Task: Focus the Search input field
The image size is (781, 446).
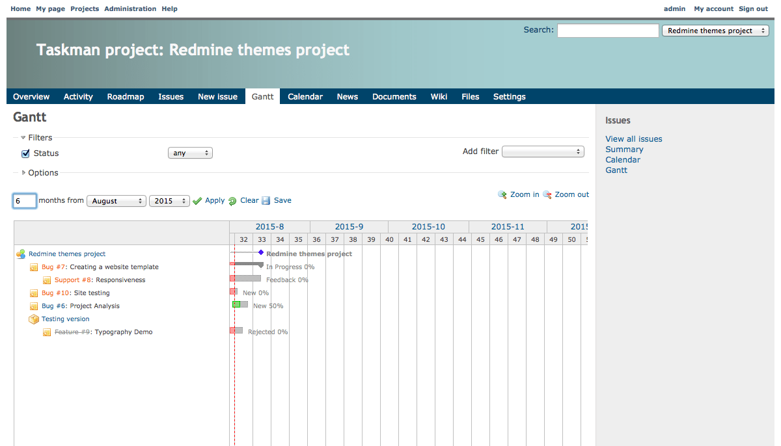Action: pos(608,31)
